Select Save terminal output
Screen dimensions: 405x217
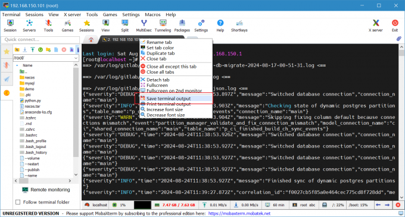click(176, 99)
